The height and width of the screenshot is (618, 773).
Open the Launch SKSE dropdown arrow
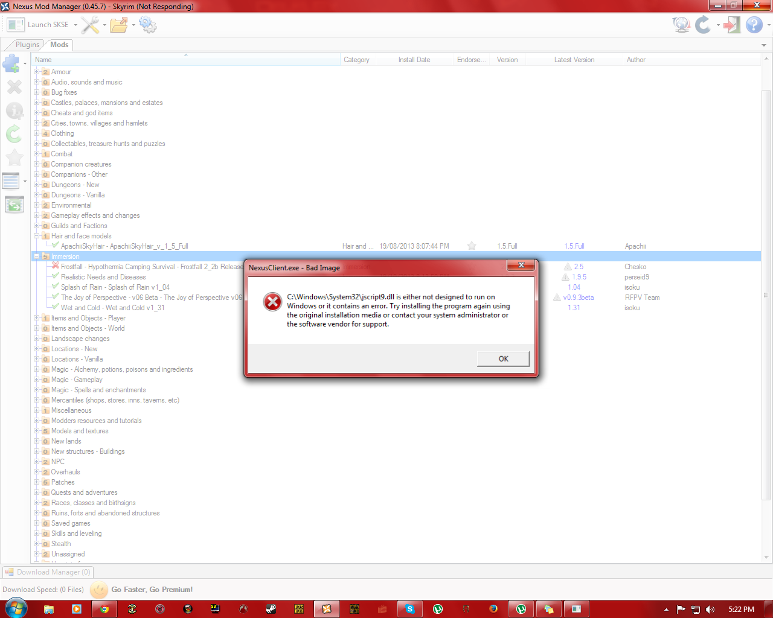coord(75,25)
